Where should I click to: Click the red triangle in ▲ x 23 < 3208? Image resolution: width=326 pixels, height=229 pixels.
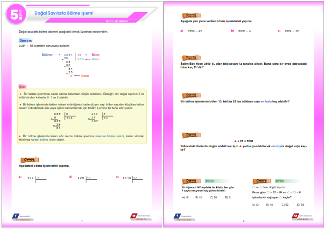(235, 141)
